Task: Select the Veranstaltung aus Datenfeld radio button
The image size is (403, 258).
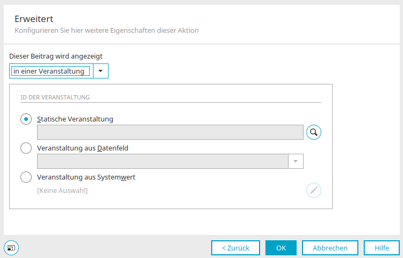Action: (26, 148)
